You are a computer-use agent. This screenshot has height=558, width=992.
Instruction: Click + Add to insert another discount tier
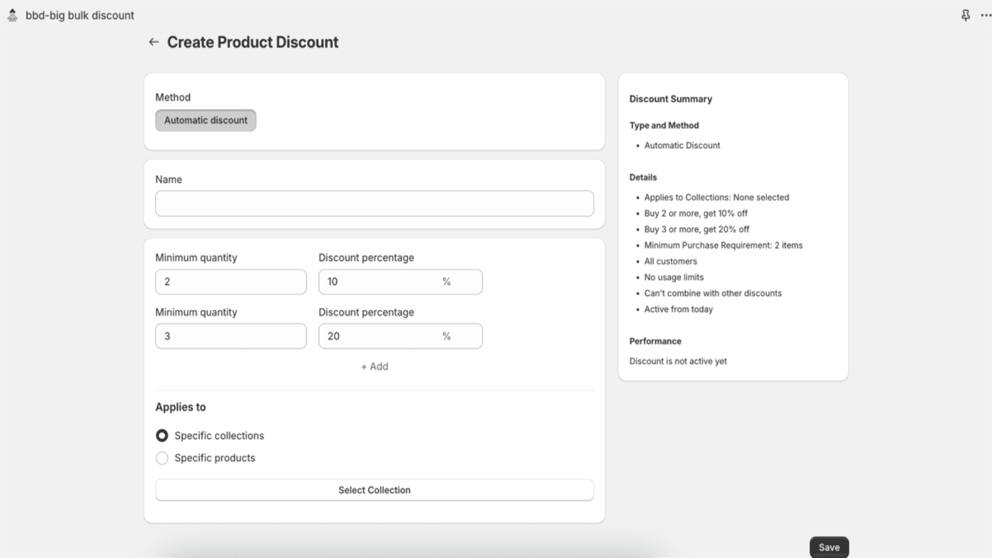tap(374, 366)
